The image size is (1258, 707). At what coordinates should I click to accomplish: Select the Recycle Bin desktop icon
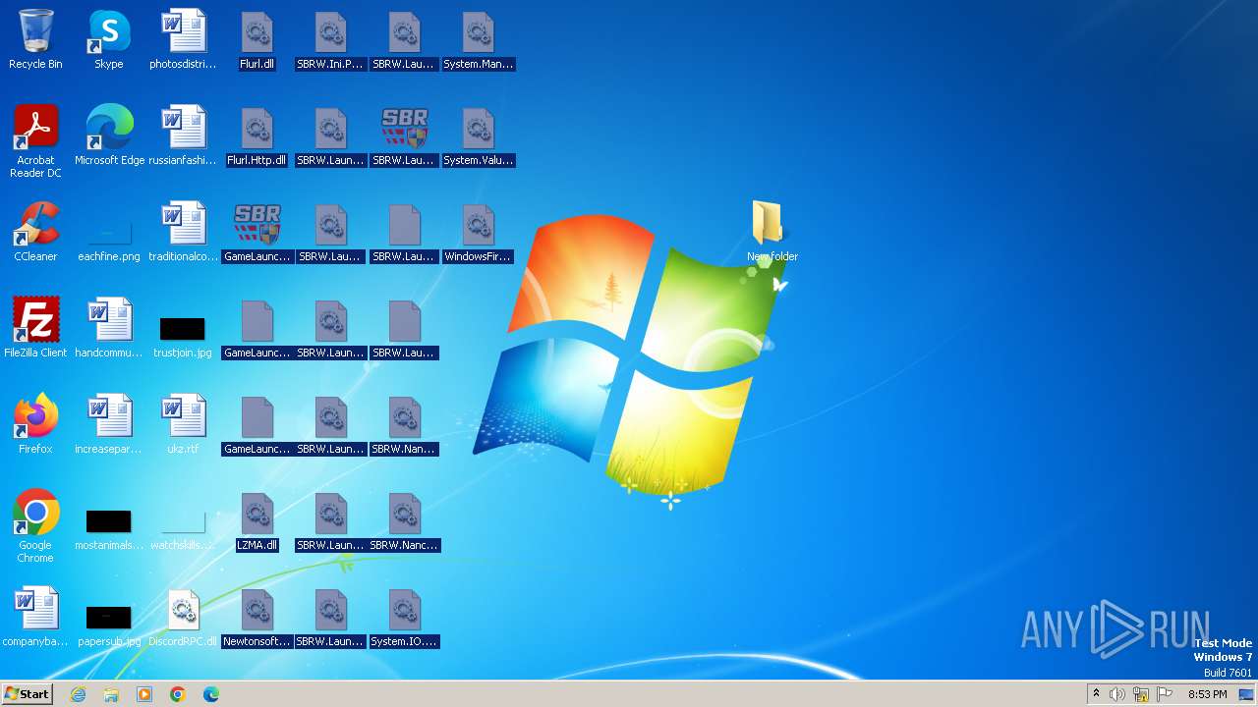pos(35,39)
